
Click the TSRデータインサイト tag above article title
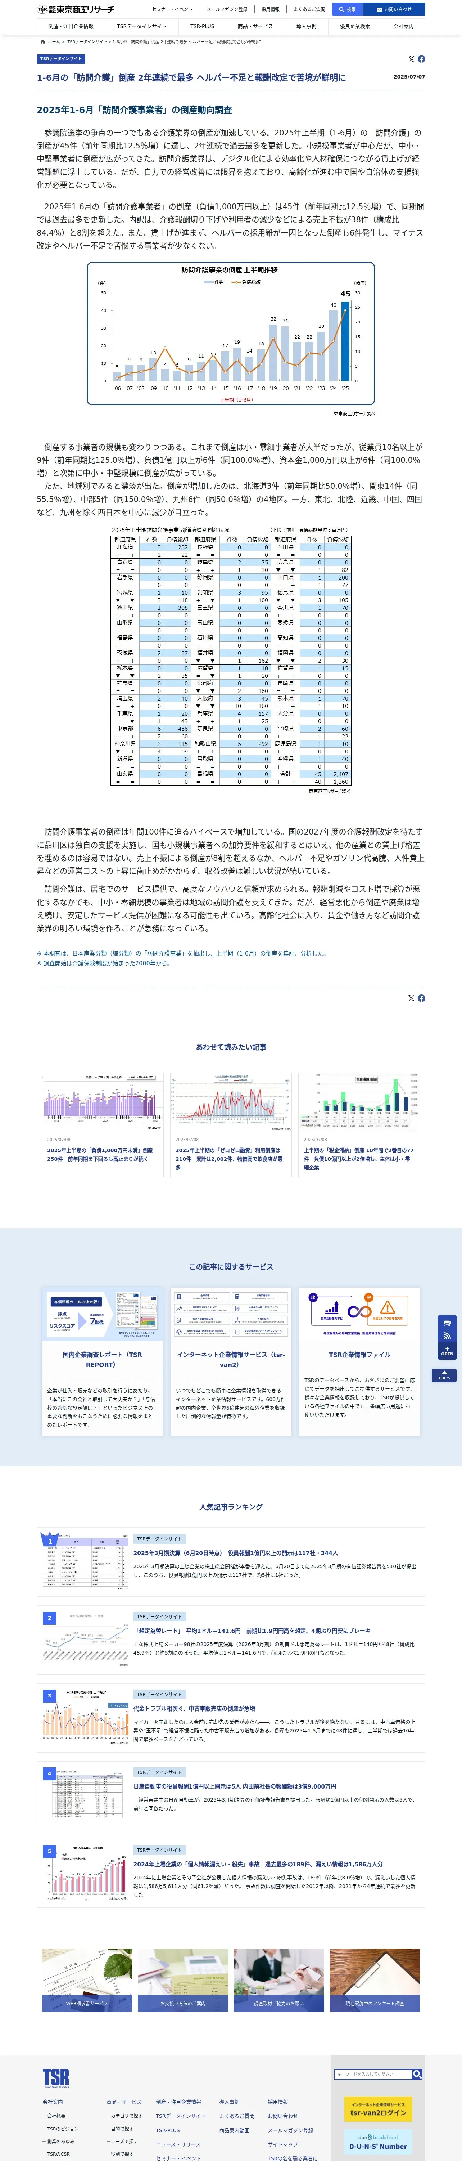click(x=61, y=59)
